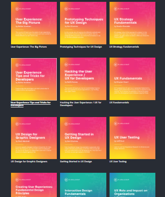Open UX Fundamentals course thumbnail
Viewport: 165px width, 197px height.
132,79
